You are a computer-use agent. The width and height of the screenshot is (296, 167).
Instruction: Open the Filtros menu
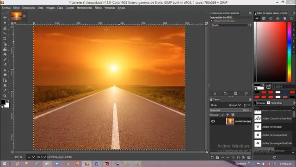tap(98, 8)
